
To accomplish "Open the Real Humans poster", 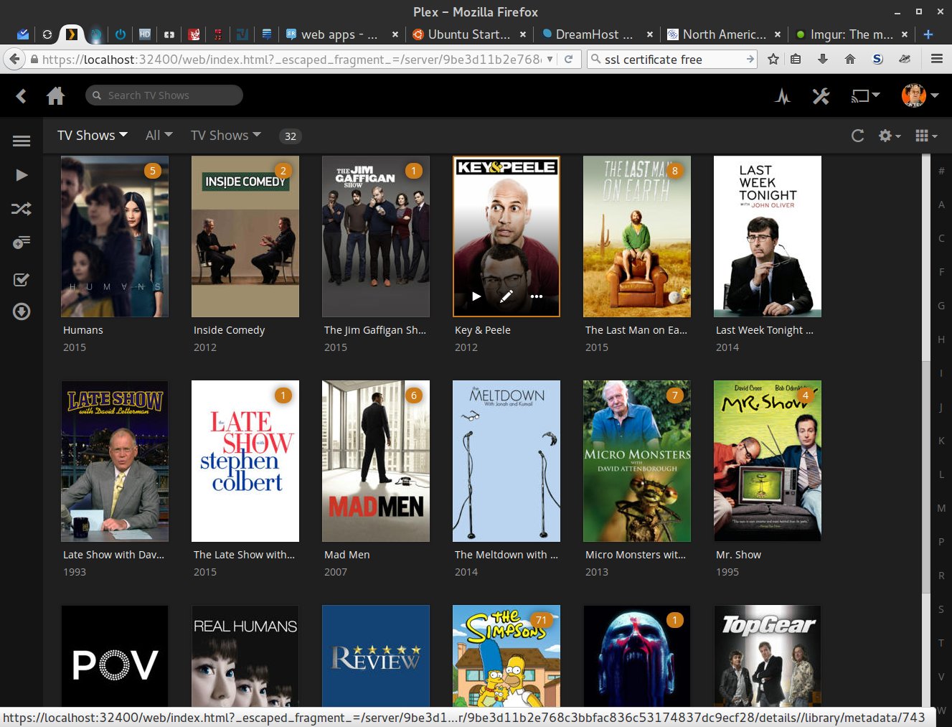I will (x=245, y=656).
